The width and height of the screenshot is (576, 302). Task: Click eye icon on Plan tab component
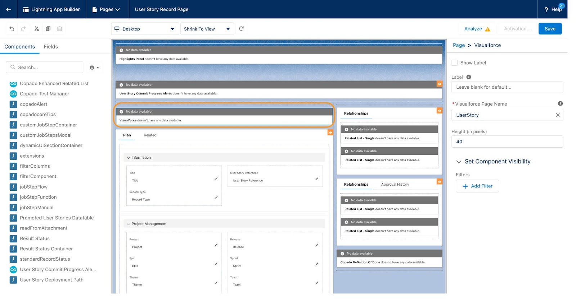[x=330, y=133]
